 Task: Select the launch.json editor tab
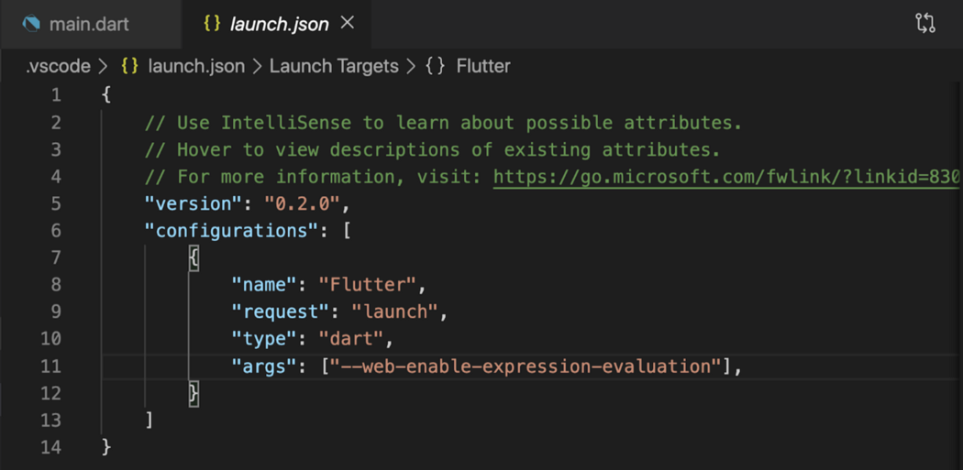click(278, 24)
